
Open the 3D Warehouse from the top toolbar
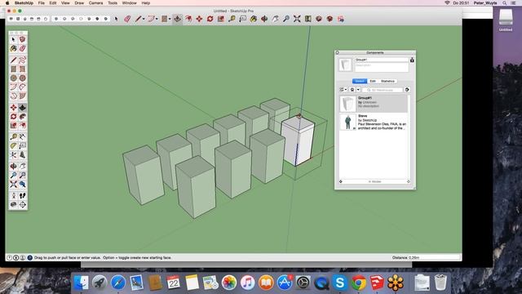319,19
